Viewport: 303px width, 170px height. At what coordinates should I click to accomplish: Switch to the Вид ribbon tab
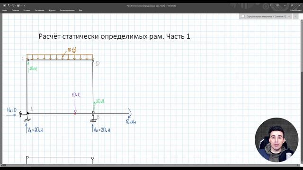[x=80, y=10]
